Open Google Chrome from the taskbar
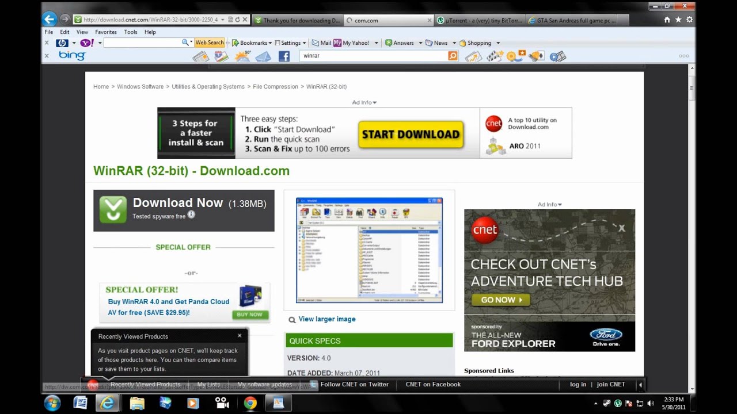 coord(250,403)
